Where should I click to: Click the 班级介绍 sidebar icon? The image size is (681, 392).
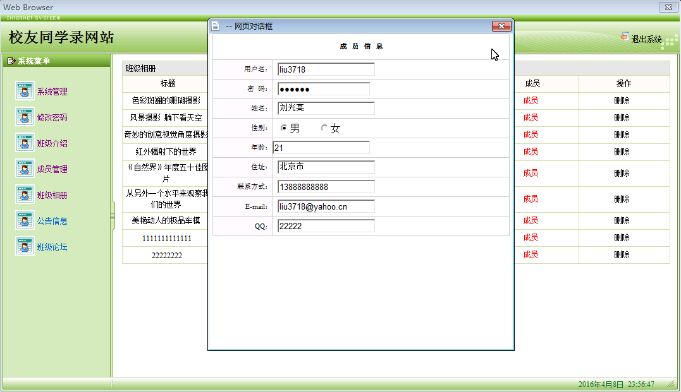coord(25,143)
